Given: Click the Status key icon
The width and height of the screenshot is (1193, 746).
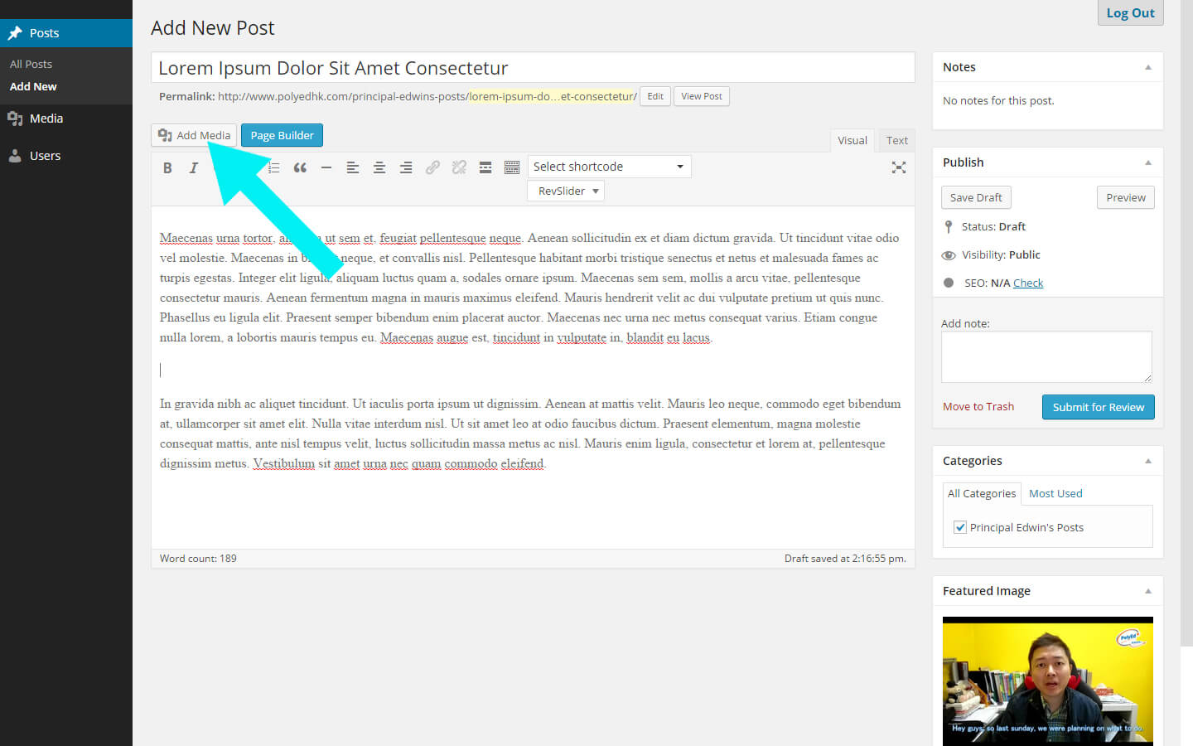Looking at the screenshot, I should pyautogui.click(x=949, y=226).
